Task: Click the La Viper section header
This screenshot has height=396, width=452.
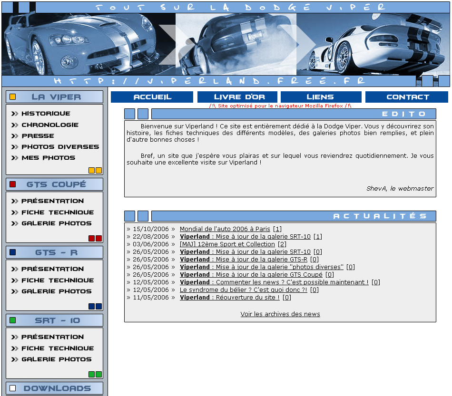Action: click(55, 97)
